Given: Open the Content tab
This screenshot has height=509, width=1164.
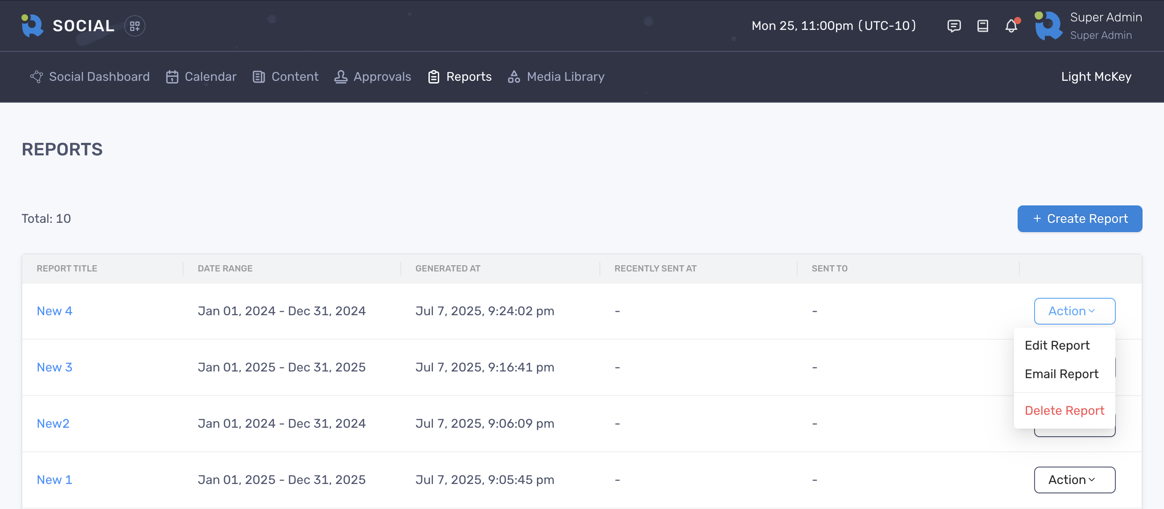Looking at the screenshot, I should (x=285, y=77).
